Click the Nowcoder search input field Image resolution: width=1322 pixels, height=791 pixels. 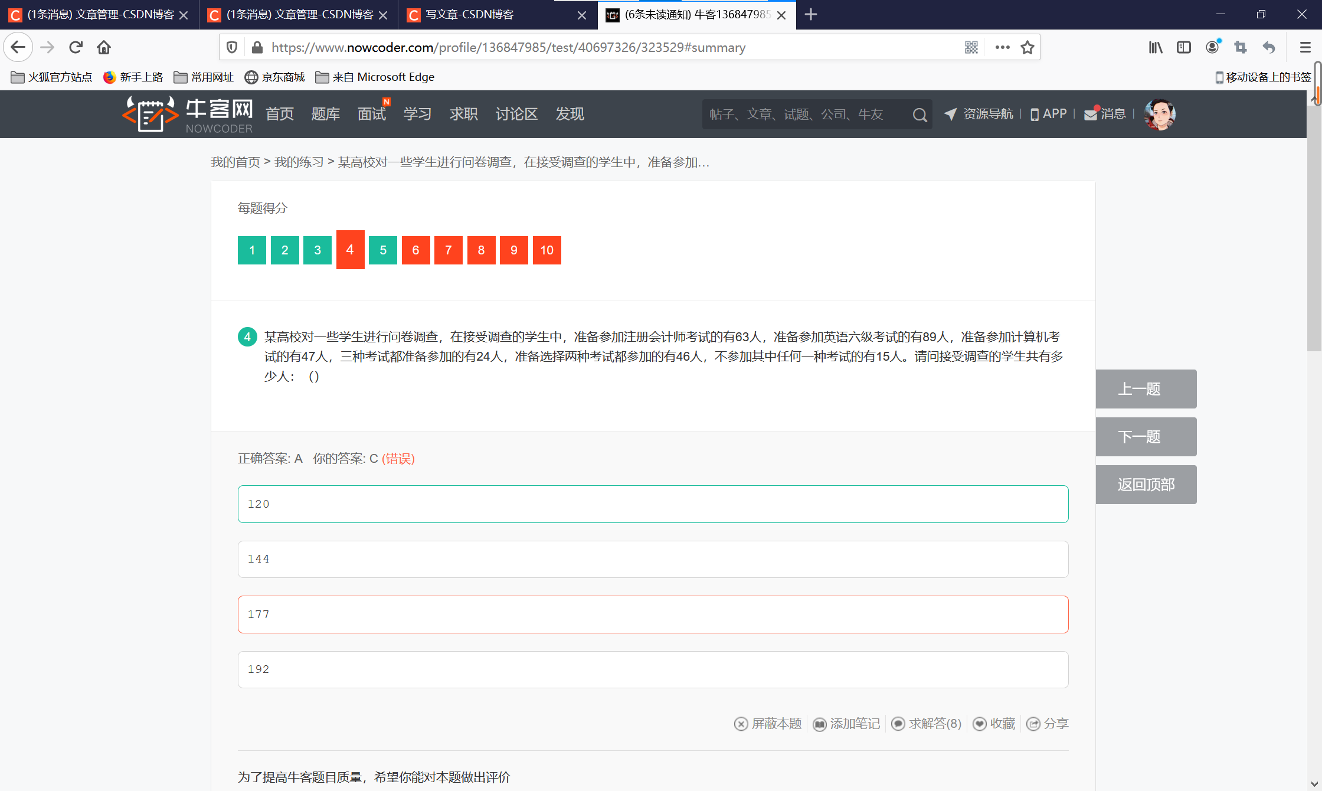[806, 115]
